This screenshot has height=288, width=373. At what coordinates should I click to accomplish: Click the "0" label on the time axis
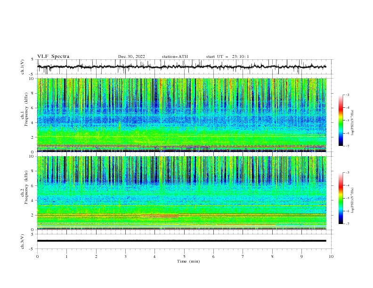(37, 256)
